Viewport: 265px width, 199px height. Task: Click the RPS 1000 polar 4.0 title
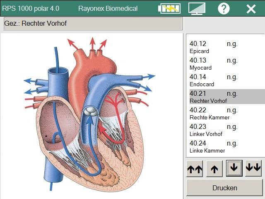click(x=31, y=8)
